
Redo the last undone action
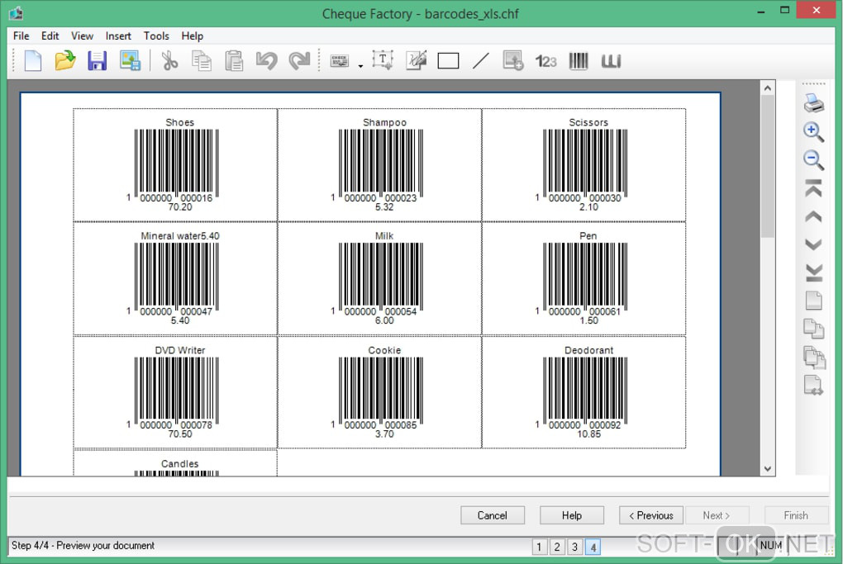tap(299, 61)
